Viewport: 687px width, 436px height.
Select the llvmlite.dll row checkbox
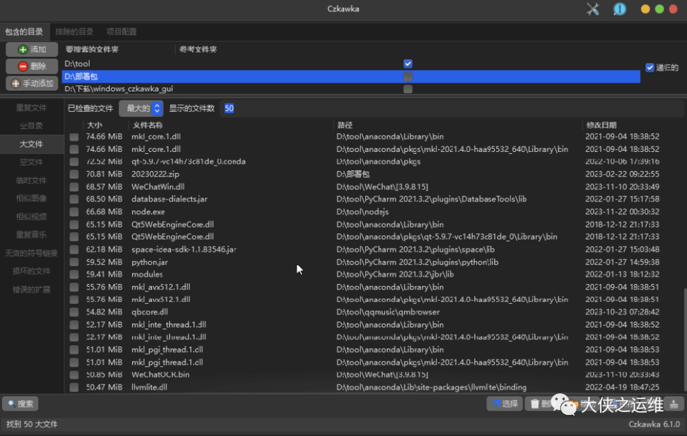point(74,388)
